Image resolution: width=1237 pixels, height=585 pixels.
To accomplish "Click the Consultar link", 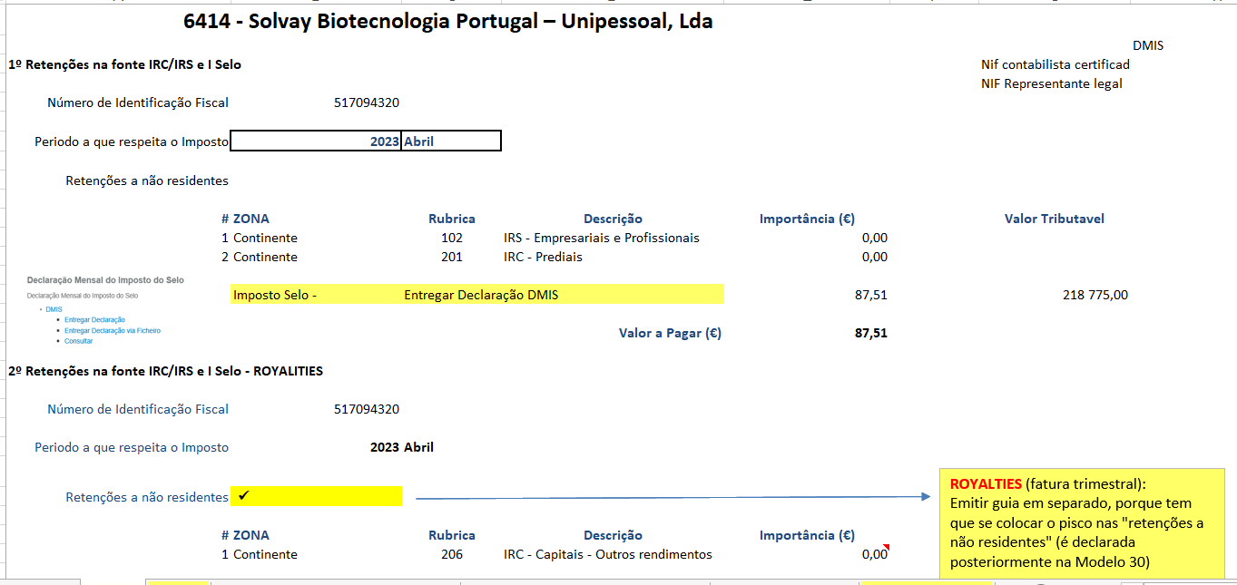I will (79, 341).
